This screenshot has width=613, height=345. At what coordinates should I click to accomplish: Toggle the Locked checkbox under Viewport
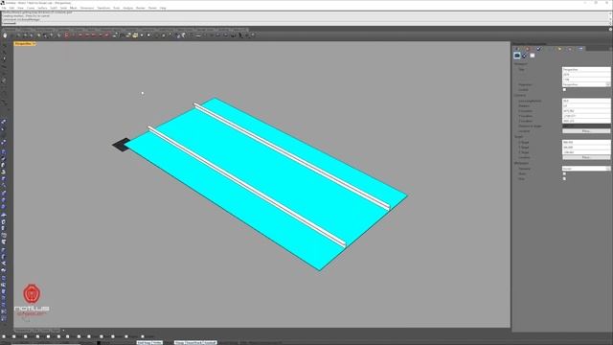point(564,89)
